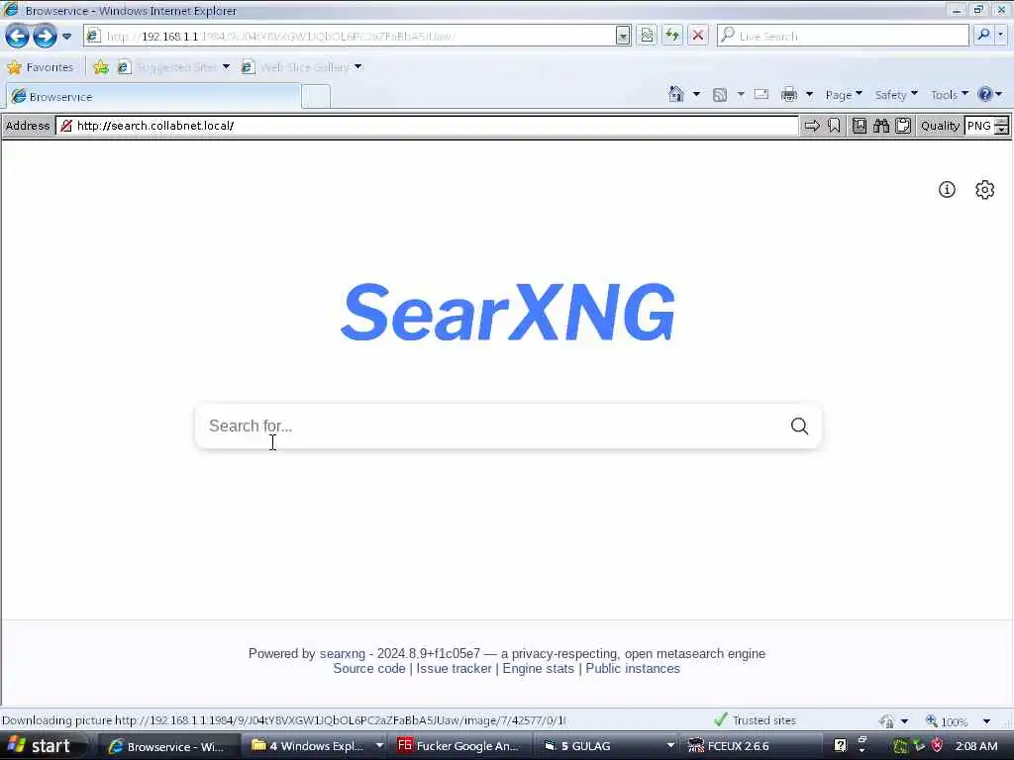Screen dimensions: 1014x760
Task: Click the Print icon in command bar
Action: (789, 95)
